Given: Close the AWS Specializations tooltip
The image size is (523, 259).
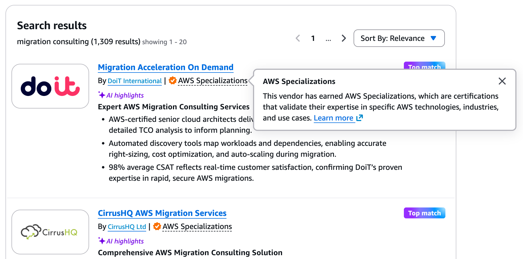Looking at the screenshot, I should [x=502, y=81].
